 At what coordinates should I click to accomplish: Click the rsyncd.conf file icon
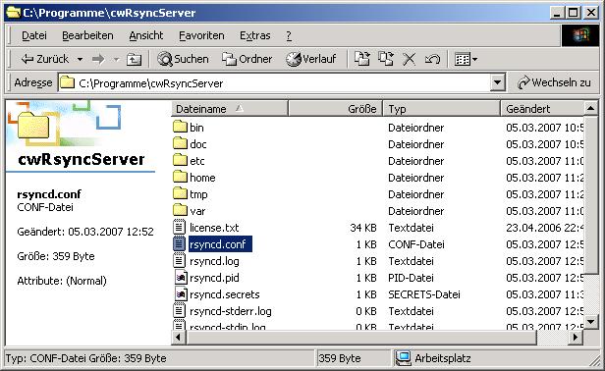pyautogui.click(x=180, y=243)
